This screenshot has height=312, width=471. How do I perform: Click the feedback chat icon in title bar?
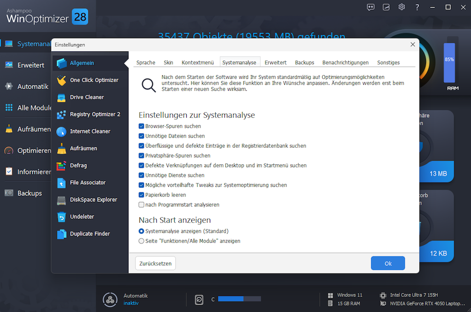pyautogui.click(x=371, y=7)
